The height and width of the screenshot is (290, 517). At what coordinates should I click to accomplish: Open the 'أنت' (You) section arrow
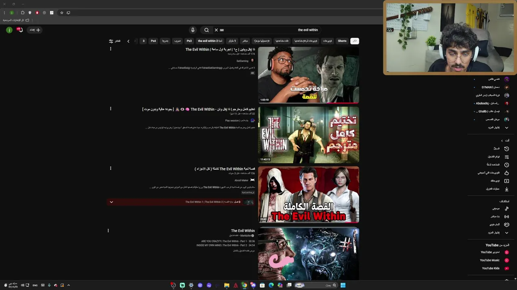pos(502,141)
